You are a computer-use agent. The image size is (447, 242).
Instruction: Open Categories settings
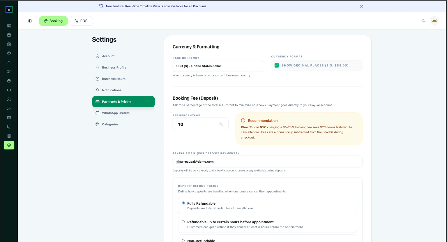pyautogui.click(x=123, y=124)
